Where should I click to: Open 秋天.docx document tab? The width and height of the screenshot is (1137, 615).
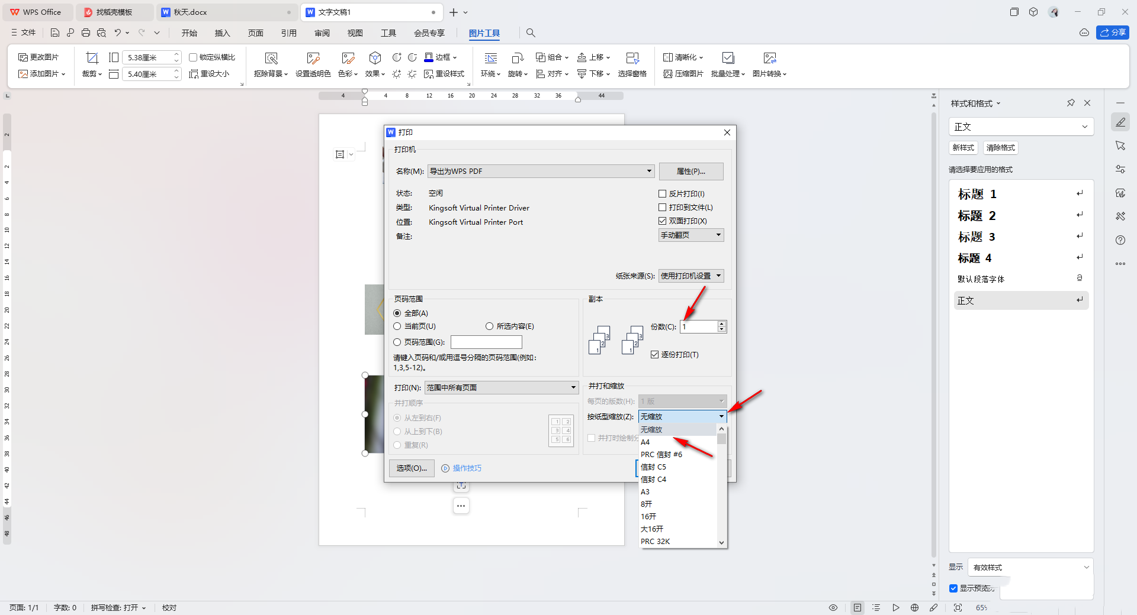click(226, 12)
